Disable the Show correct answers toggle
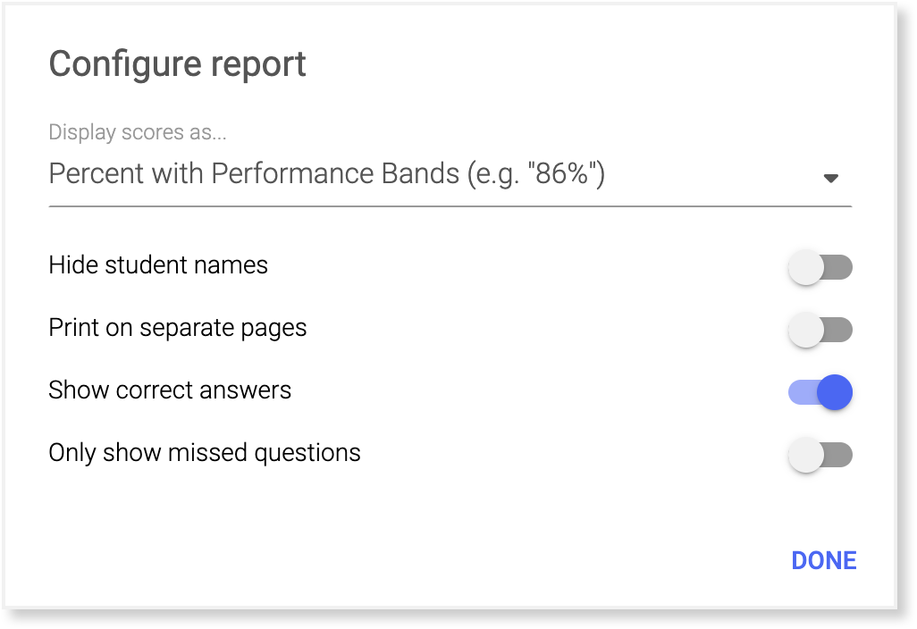Screen dimensions: 917x629 [820, 392]
